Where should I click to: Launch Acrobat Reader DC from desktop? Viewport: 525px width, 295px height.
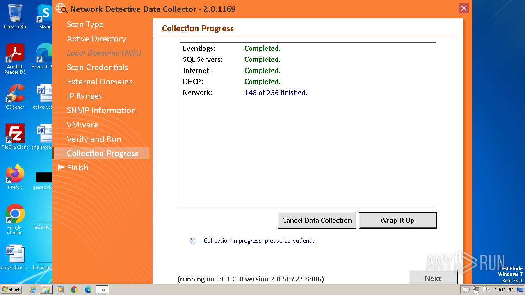(x=15, y=59)
